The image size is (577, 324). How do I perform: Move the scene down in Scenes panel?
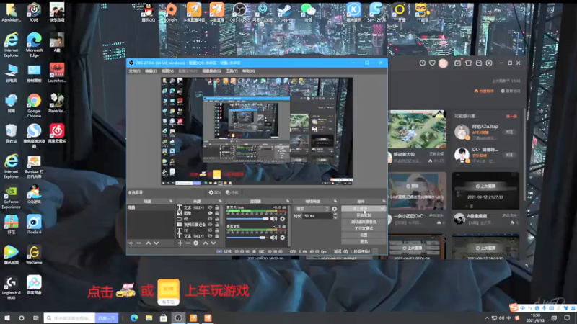coord(157,243)
